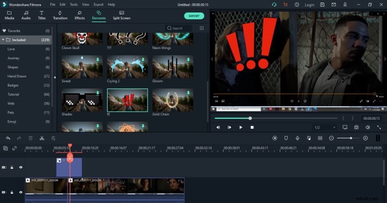This screenshot has height=203, width=387.
Task: Select the Gold Chain element thumbnail
Action: click(173, 100)
